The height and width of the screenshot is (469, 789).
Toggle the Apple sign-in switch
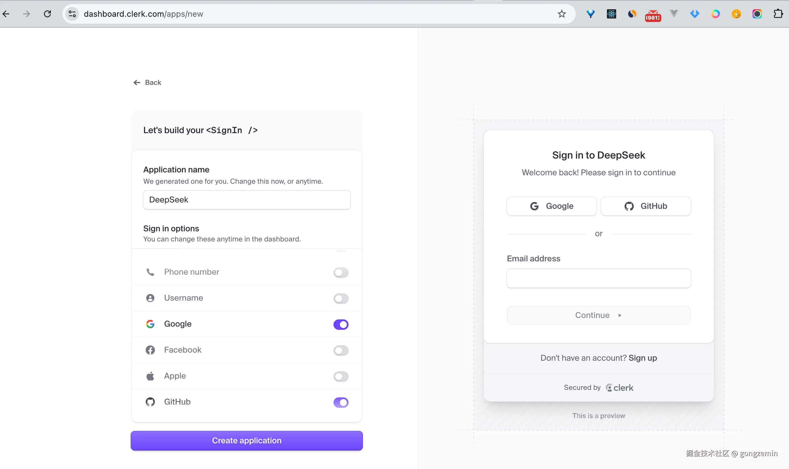point(340,376)
